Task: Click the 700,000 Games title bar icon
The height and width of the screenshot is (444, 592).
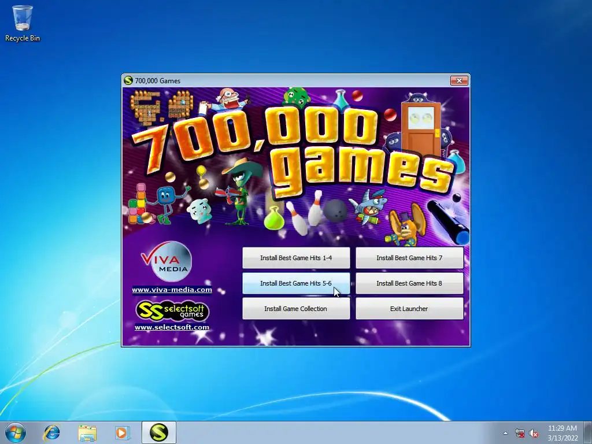Action: click(x=128, y=80)
